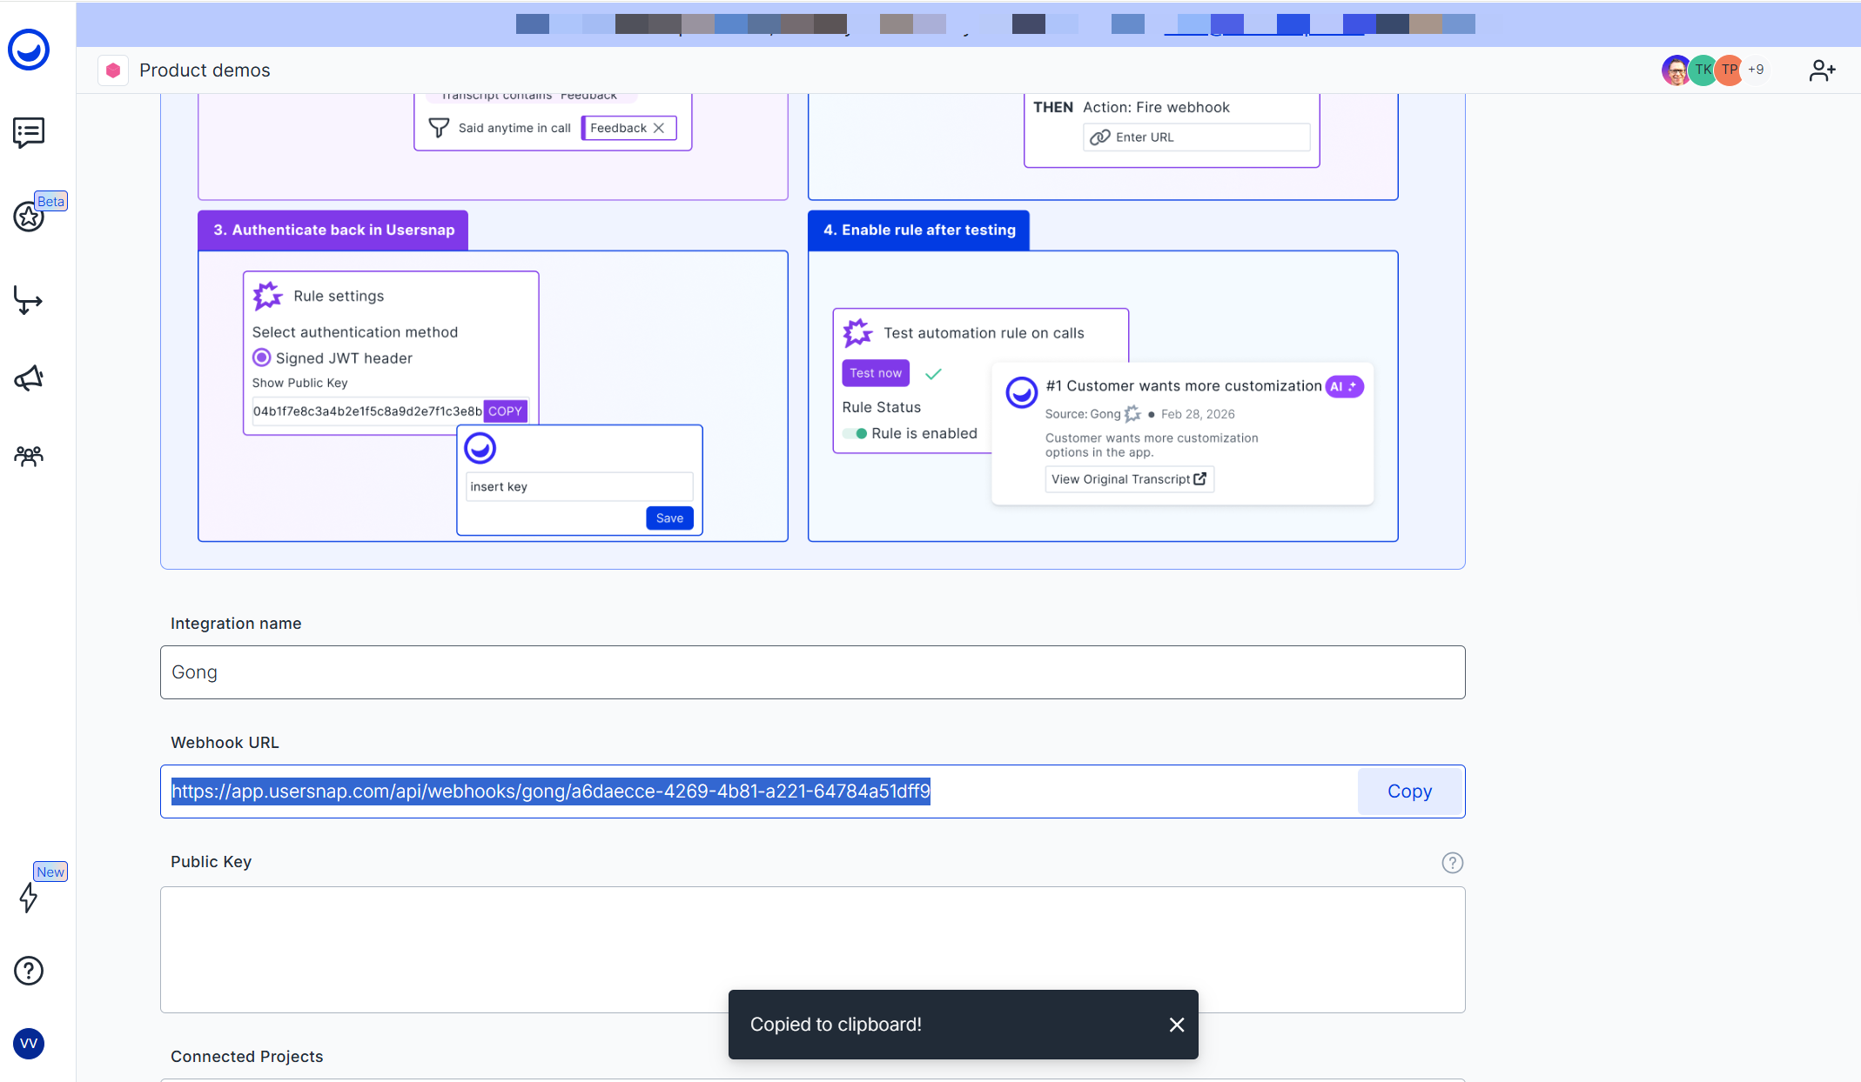Click the Integration name field
The image size is (1861, 1082).
click(x=812, y=672)
